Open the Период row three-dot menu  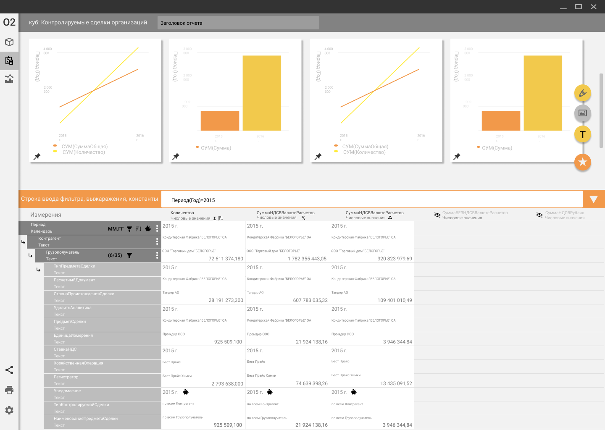157,228
